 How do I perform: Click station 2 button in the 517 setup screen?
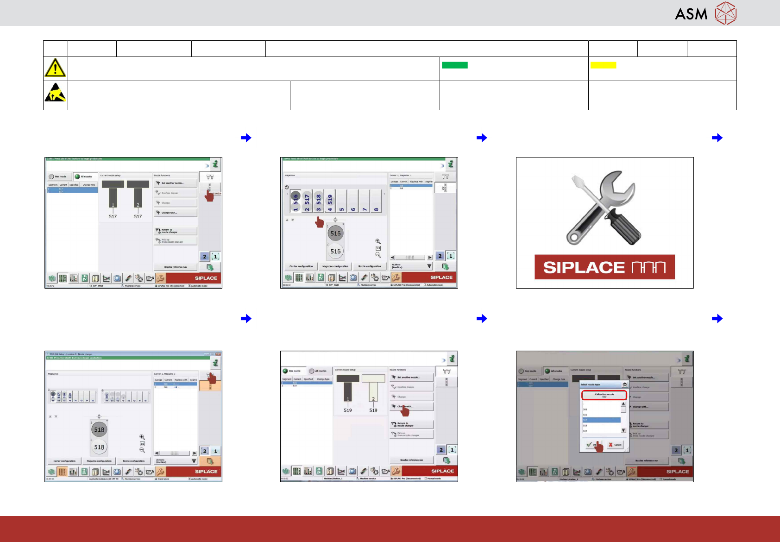pos(205,257)
